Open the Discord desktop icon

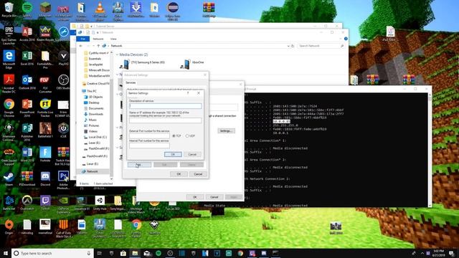point(45,178)
